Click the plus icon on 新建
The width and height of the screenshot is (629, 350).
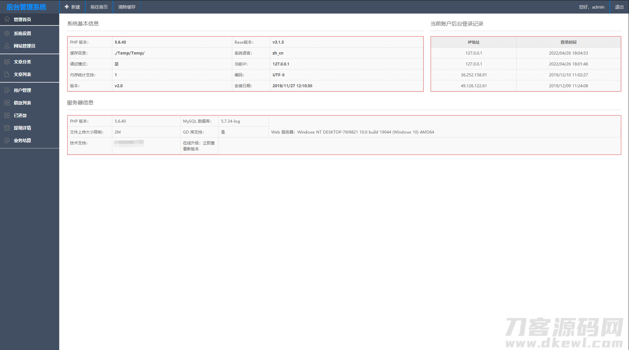(67, 7)
